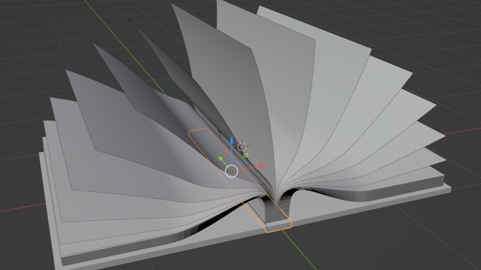
Task: Click the red X-axis line at the right edge
Action: click(x=468, y=130)
